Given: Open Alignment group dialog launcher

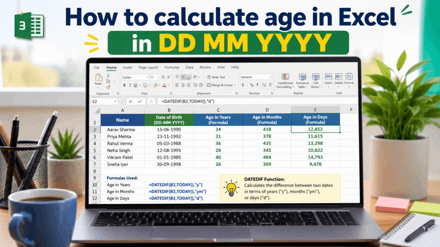Looking at the screenshot, I should point(236,93).
